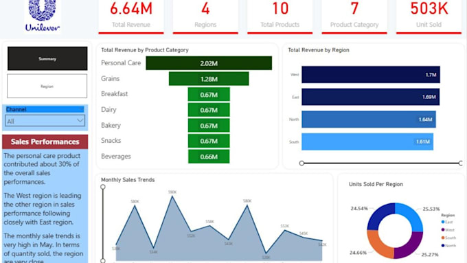The width and height of the screenshot is (467, 263).
Task: Click the Channel slicer label
Action: [x=16, y=109]
